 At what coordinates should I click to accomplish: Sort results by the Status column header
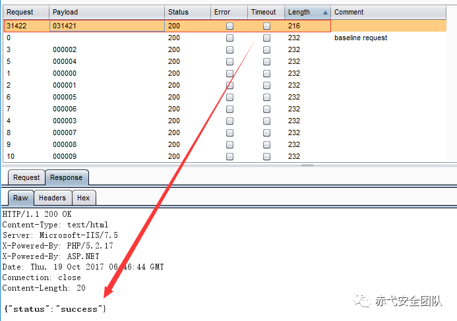(x=188, y=13)
